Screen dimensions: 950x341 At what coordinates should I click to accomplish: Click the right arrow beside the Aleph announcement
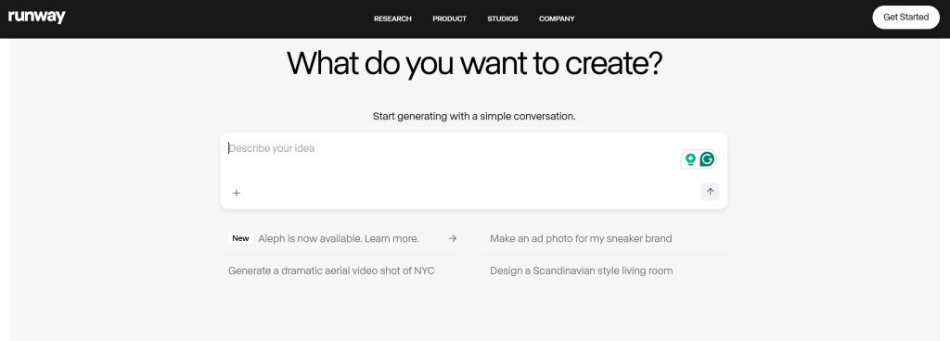(453, 238)
